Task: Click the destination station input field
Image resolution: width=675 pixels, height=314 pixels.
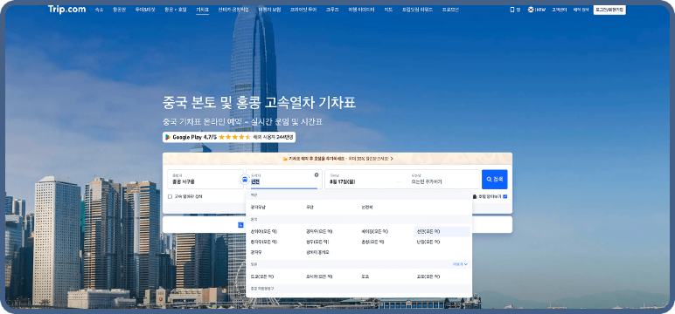Action: [283, 180]
